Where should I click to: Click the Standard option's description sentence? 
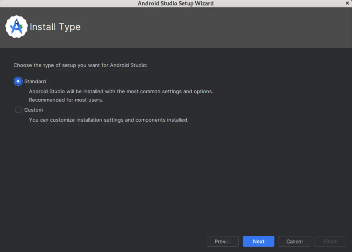coord(121,91)
